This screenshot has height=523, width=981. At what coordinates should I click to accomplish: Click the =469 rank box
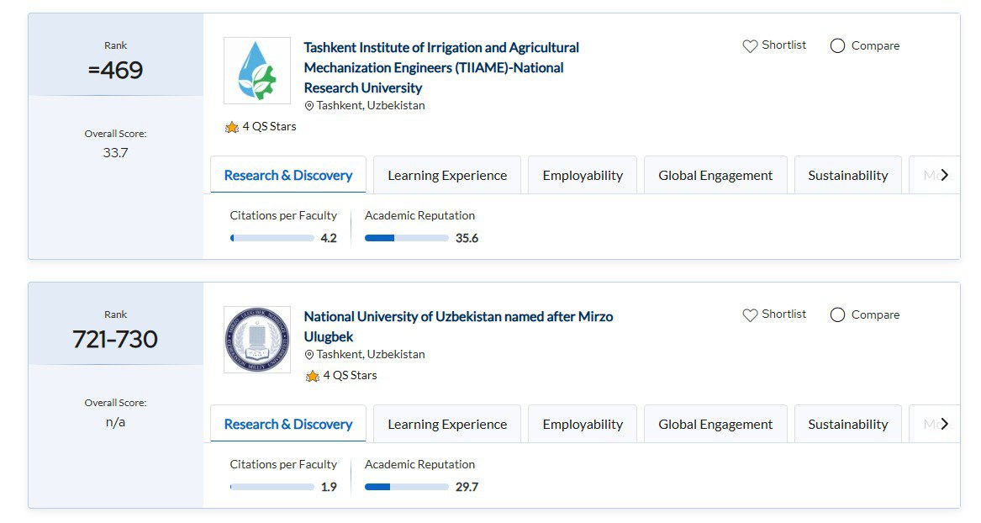(116, 71)
